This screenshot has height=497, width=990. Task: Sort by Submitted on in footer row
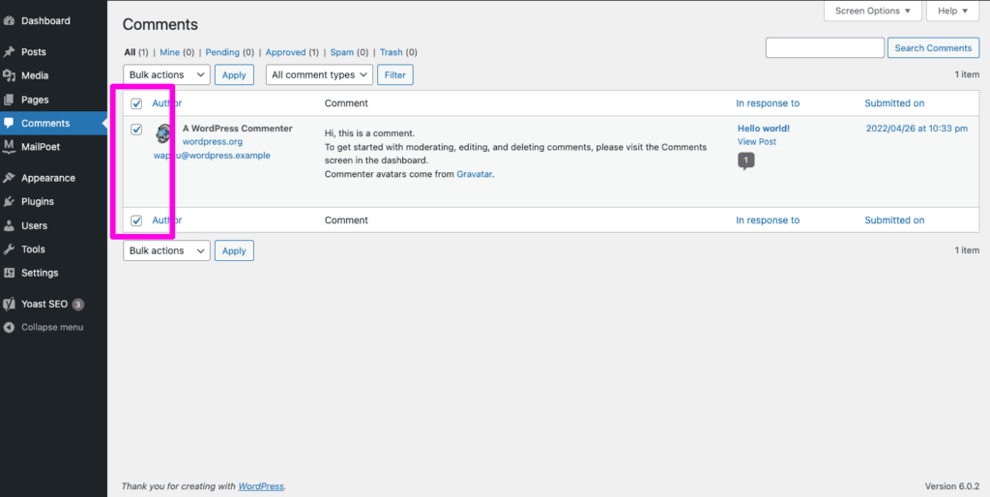pyautogui.click(x=894, y=220)
